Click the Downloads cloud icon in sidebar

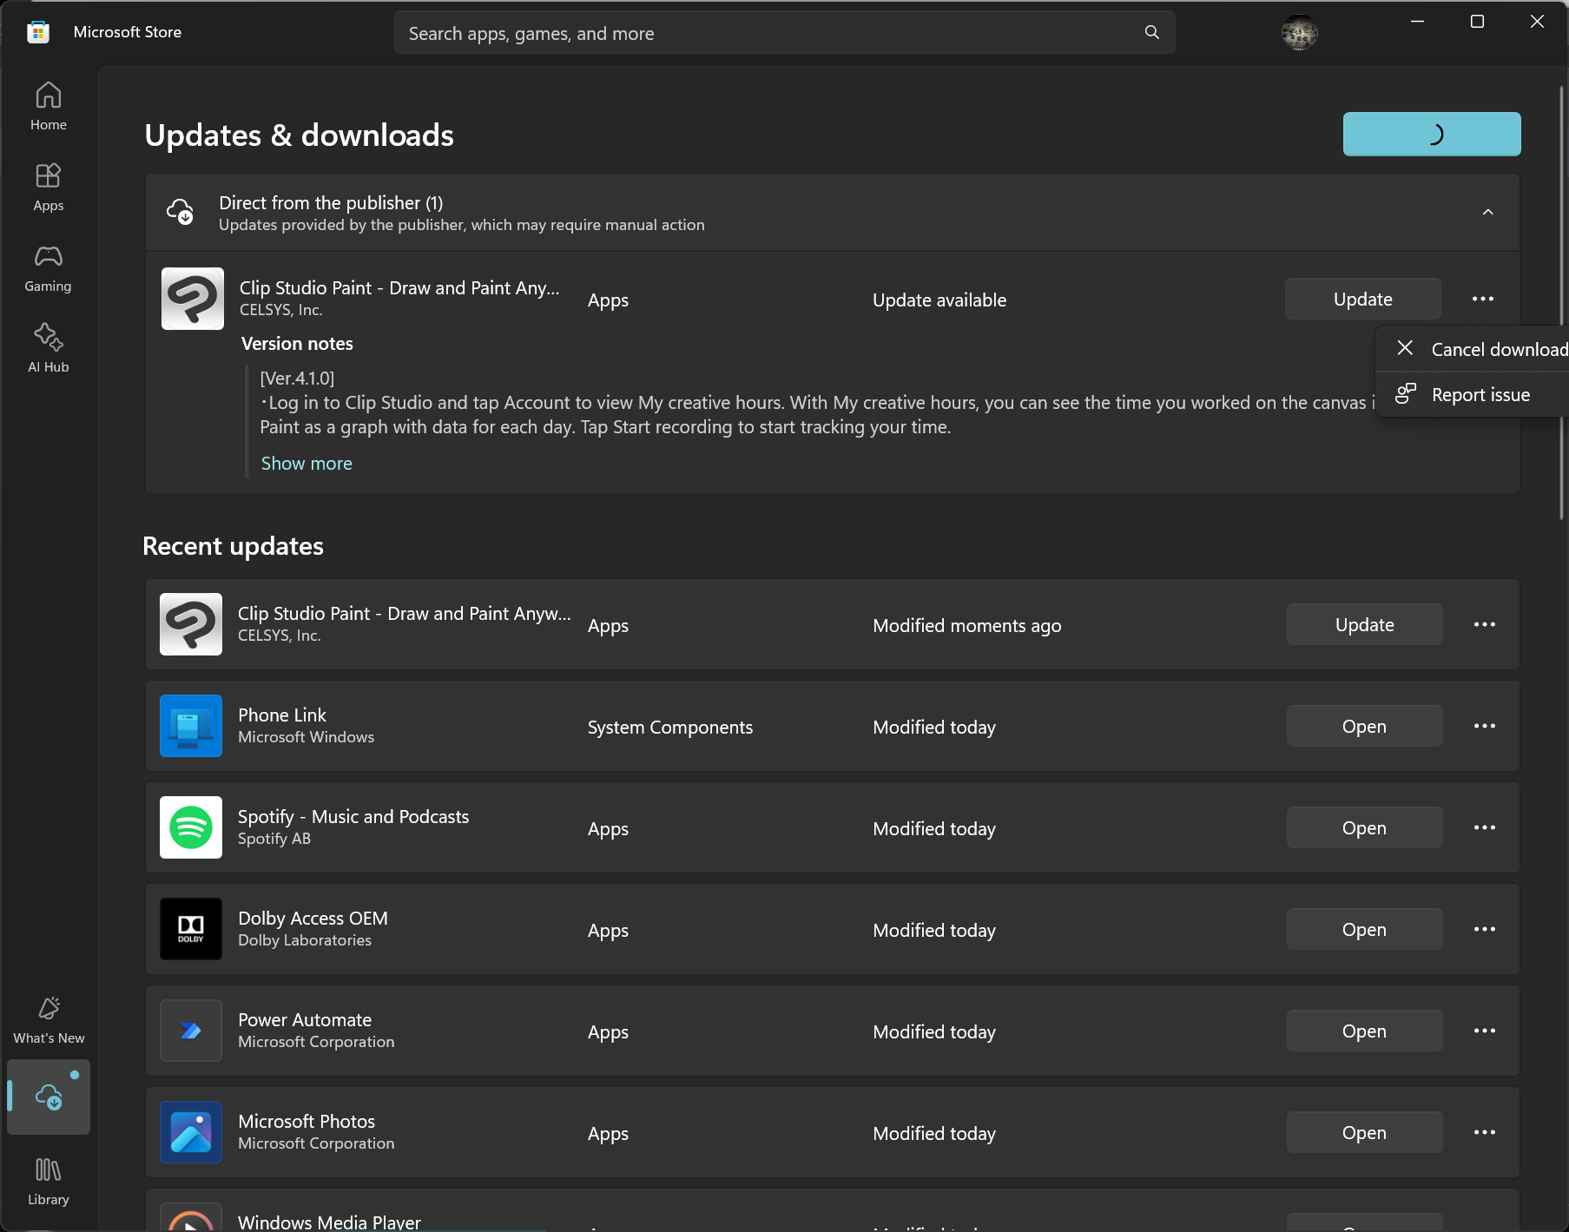point(49,1097)
